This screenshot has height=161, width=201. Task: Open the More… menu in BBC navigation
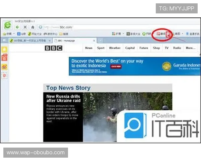(190, 48)
